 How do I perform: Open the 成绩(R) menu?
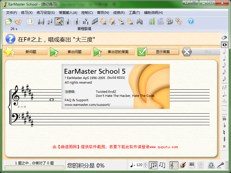pyautogui.click(x=119, y=13)
